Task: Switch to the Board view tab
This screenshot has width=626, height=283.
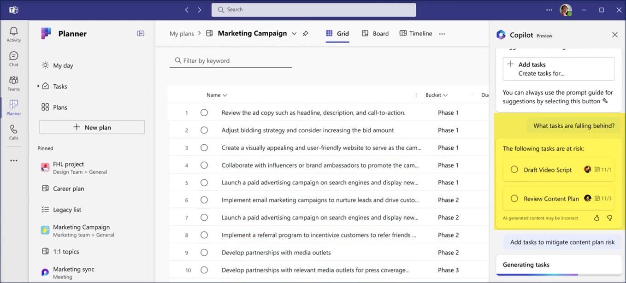Action: click(375, 34)
